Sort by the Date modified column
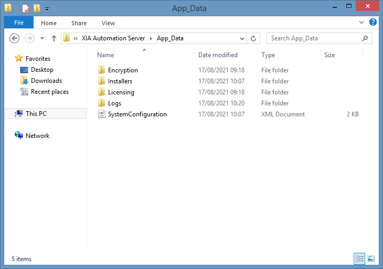383x269 pixels. pos(218,55)
